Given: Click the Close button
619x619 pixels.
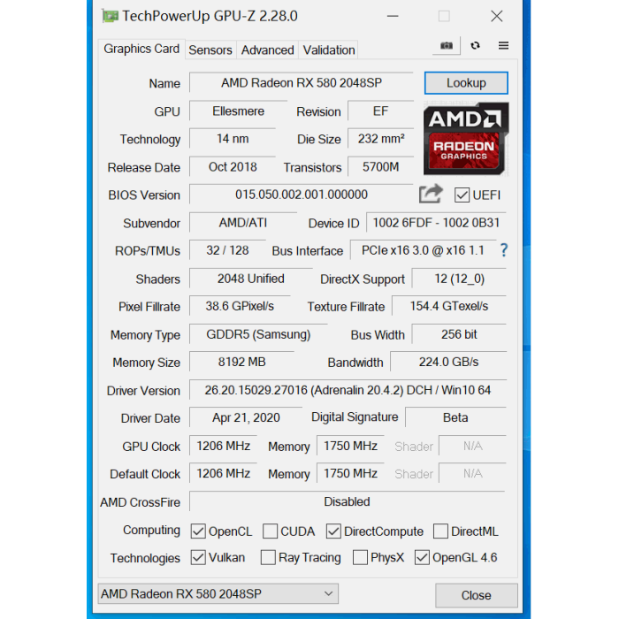Looking at the screenshot, I should (477, 595).
